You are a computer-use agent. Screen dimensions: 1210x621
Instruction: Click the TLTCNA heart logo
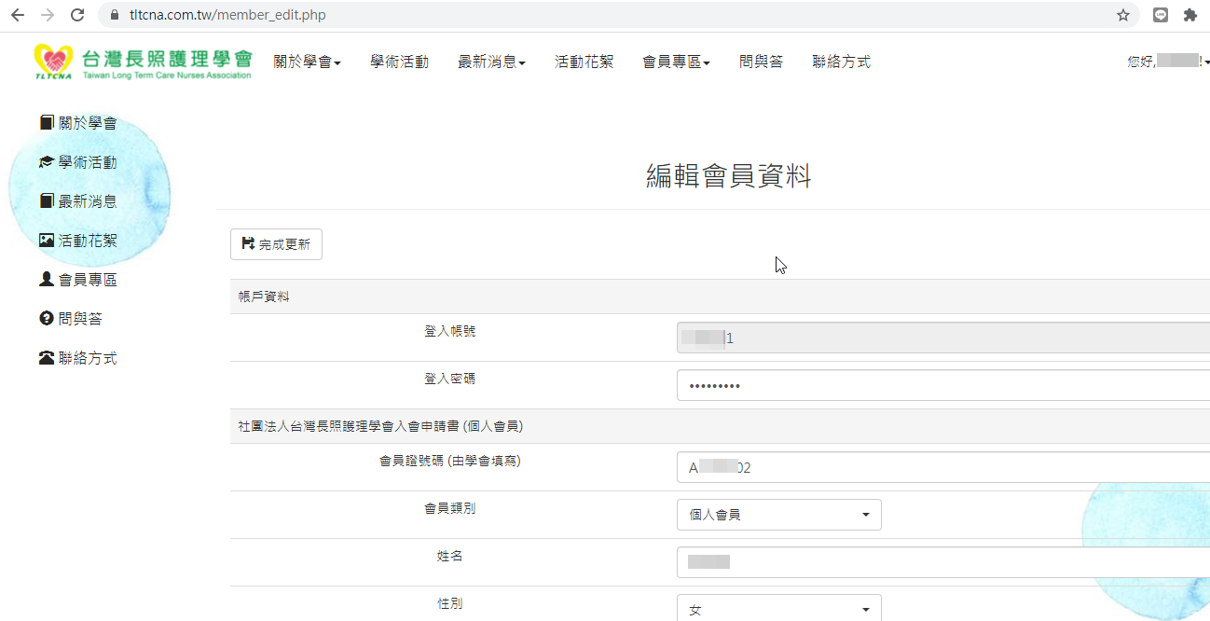pos(54,62)
